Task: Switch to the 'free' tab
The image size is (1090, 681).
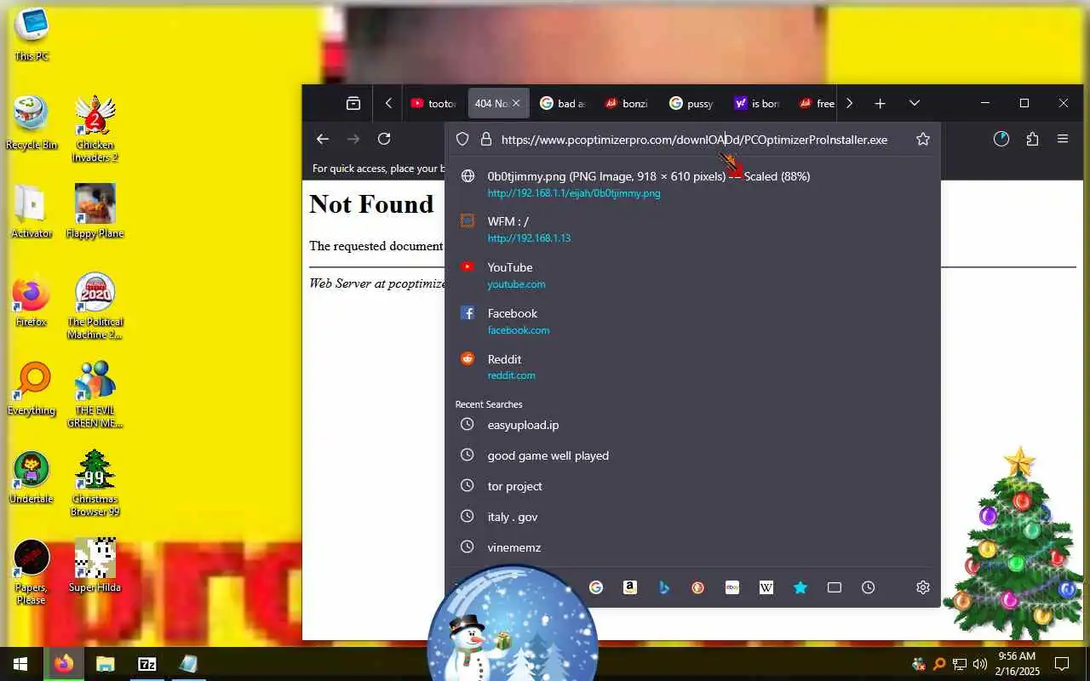Action: tap(816, 103)
